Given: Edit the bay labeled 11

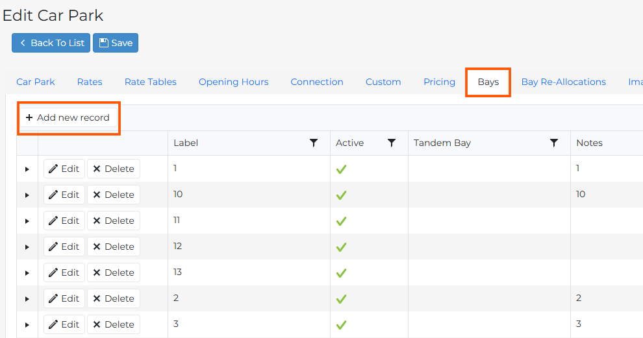Looking at the screenshot, I should tap(64, 221).
